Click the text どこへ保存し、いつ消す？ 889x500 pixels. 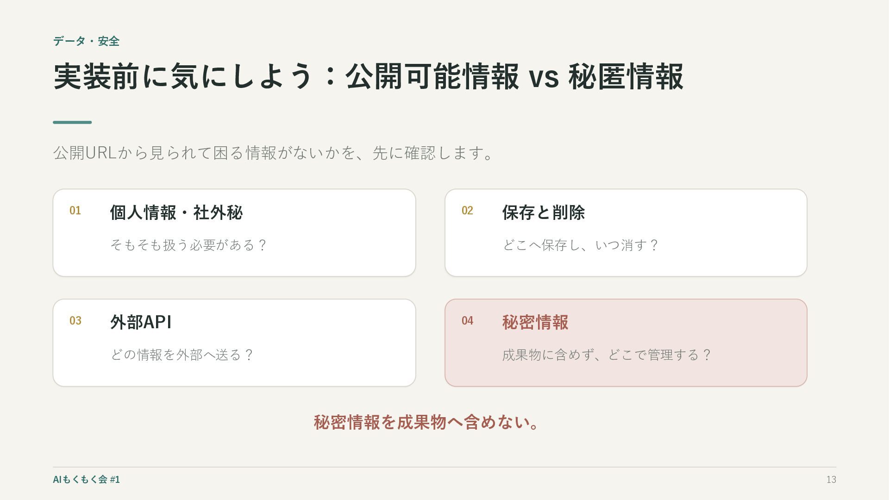[x=581, y=245]
